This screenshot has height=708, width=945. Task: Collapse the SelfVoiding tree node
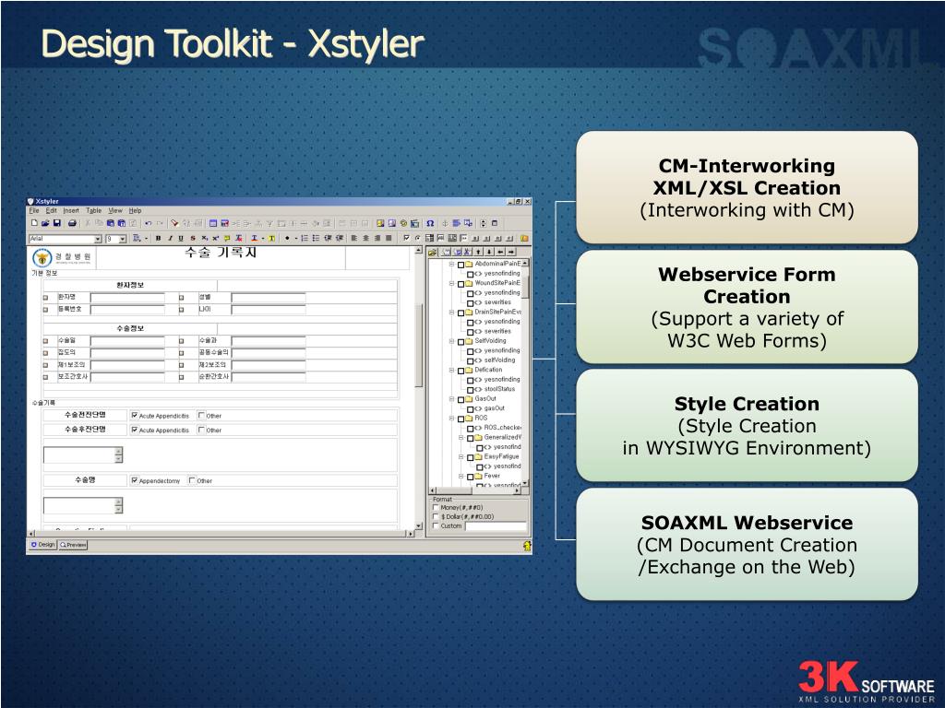pyautogui.click(x=452, y=341)
